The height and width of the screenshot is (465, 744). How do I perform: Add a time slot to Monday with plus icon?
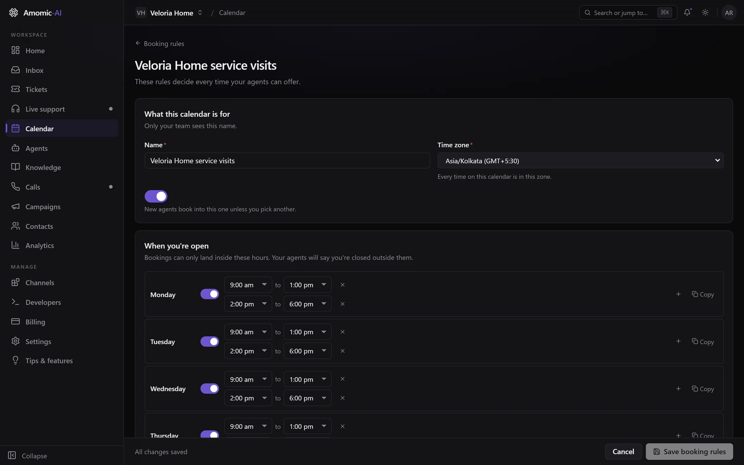click(678, 294)
